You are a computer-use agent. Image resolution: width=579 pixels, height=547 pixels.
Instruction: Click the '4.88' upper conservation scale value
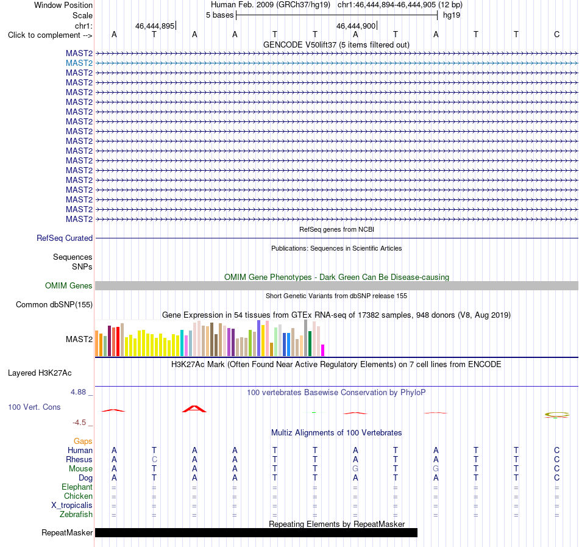pyautogui.click(x=78, y=392)
